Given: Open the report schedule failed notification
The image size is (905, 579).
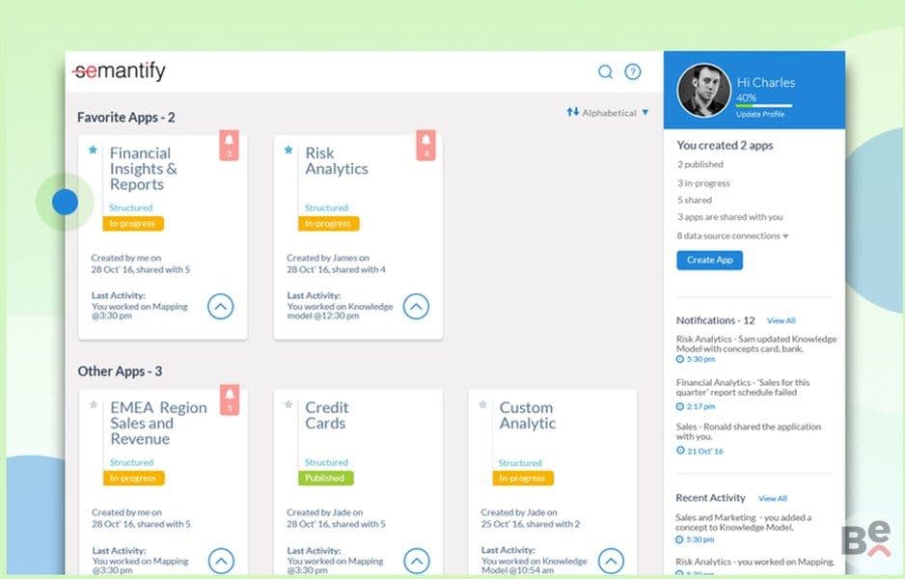Looking at the screenshot, I should pyautogui.click(x=743, y=387).
